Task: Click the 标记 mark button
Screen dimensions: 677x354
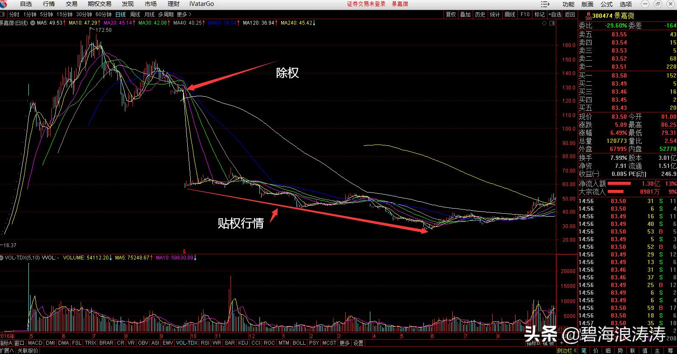Action: tap(539, 14)
